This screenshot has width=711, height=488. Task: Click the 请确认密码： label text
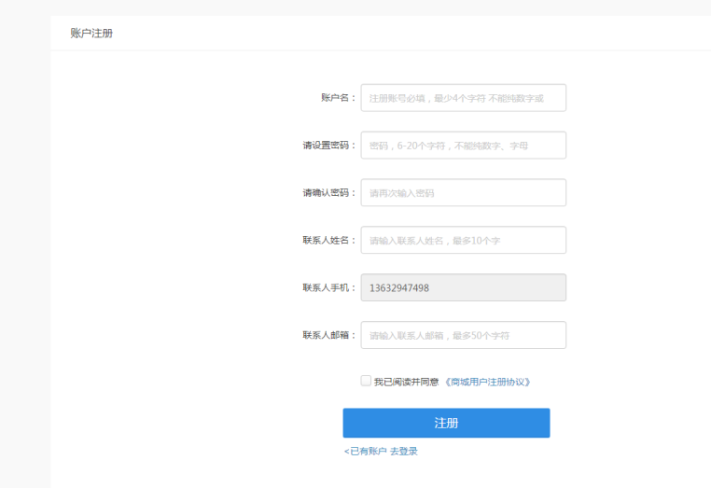point(328,193)
